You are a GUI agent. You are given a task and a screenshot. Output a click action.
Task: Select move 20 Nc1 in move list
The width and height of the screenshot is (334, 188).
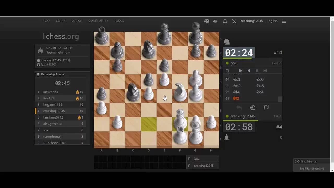pyautogui.click(x=236, y=79)
